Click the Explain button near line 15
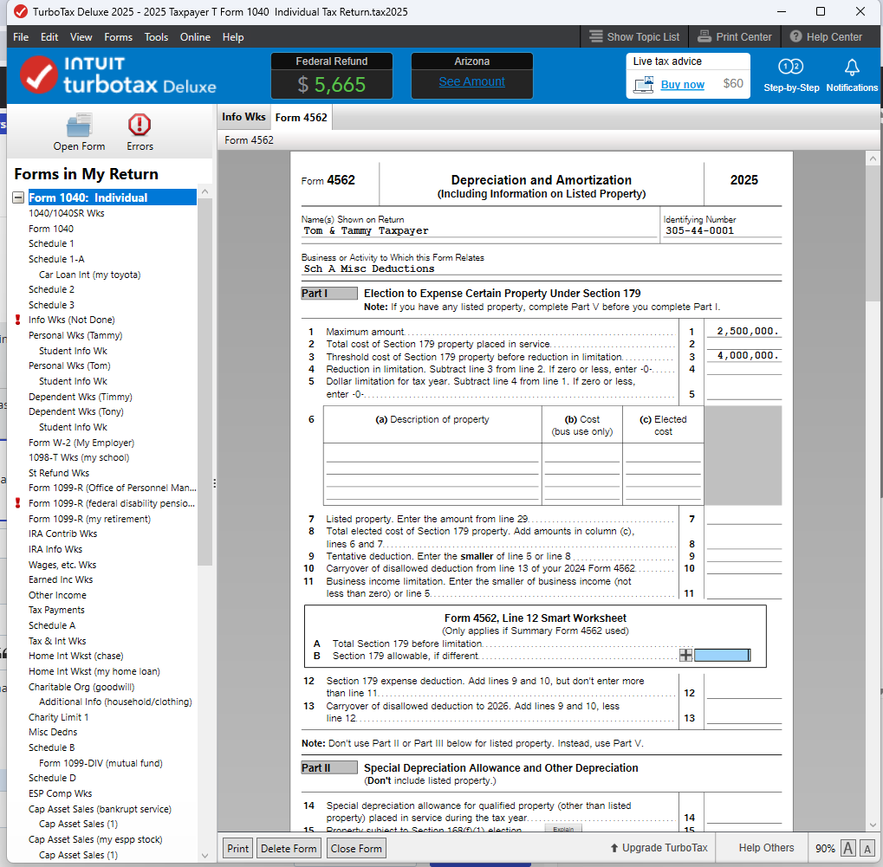 [x=563, y=829]
